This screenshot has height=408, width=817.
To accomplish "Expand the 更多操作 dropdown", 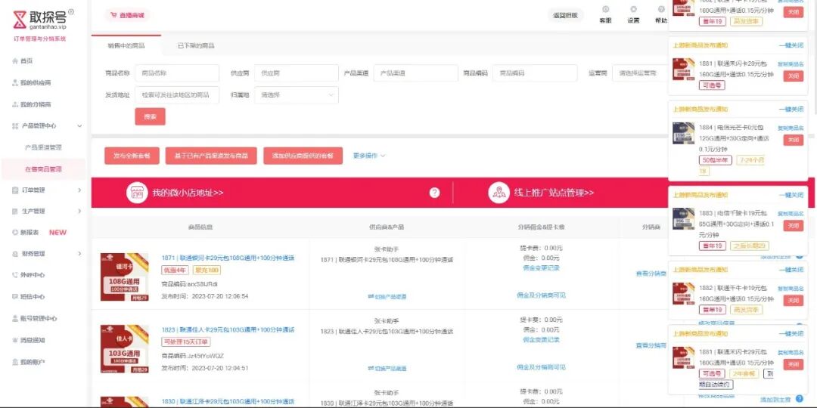I will (369, 156).
